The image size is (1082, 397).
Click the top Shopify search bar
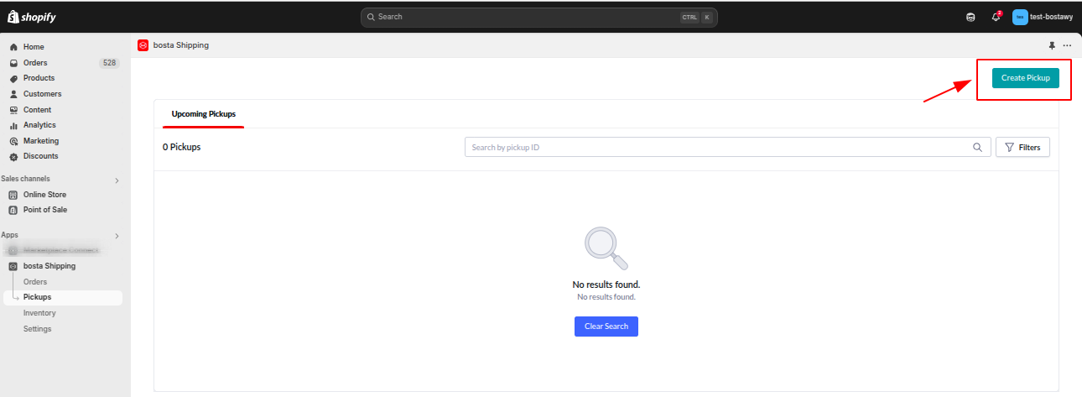pyautogui.click(x=539, y=17)
